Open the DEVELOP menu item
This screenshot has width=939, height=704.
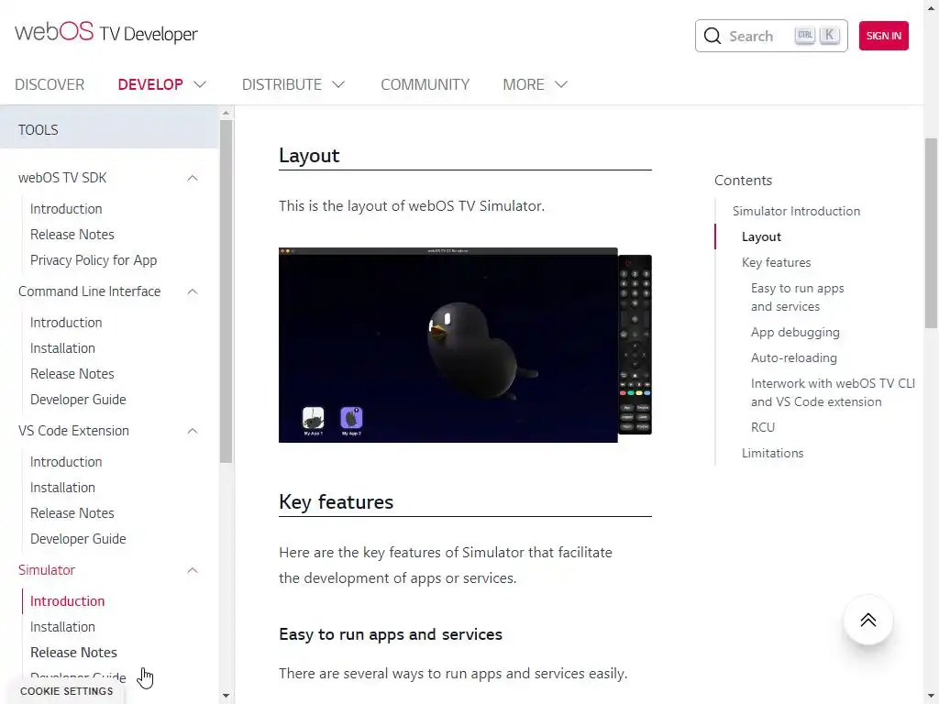pyautogui.click(x=150, y=84)
